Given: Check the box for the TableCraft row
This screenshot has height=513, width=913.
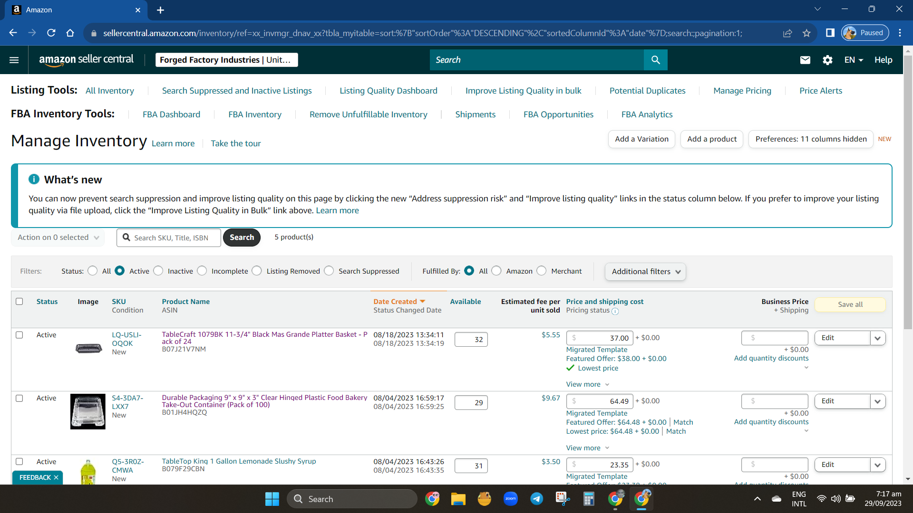Looking at the screenshot, I should pyautogui.click(x=19, y=335).
